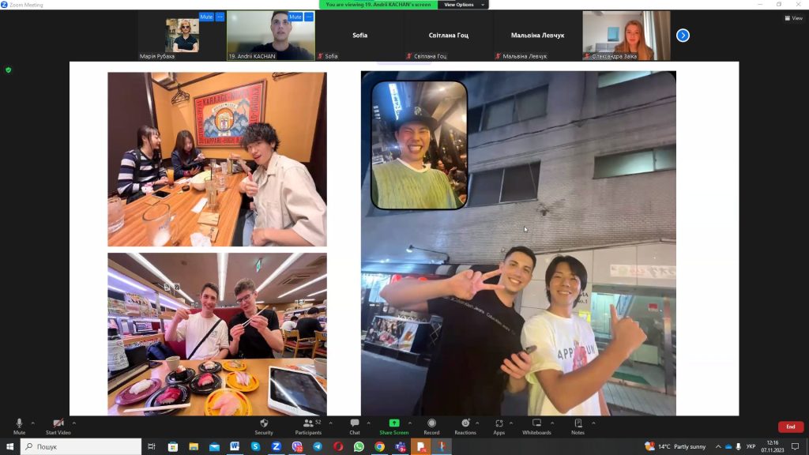
Task: Click the green Share Screen icon
Action: [x=393, y=423]
